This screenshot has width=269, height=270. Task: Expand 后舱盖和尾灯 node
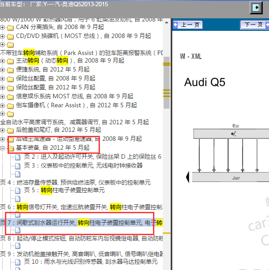(x=2, y=130)
